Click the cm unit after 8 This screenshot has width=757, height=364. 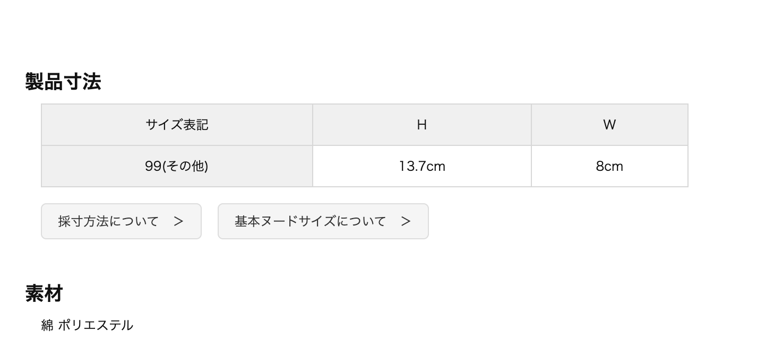click(x=614, y=166)
